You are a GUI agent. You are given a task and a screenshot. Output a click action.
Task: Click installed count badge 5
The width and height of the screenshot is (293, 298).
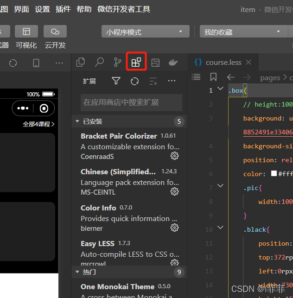(179, 121)
